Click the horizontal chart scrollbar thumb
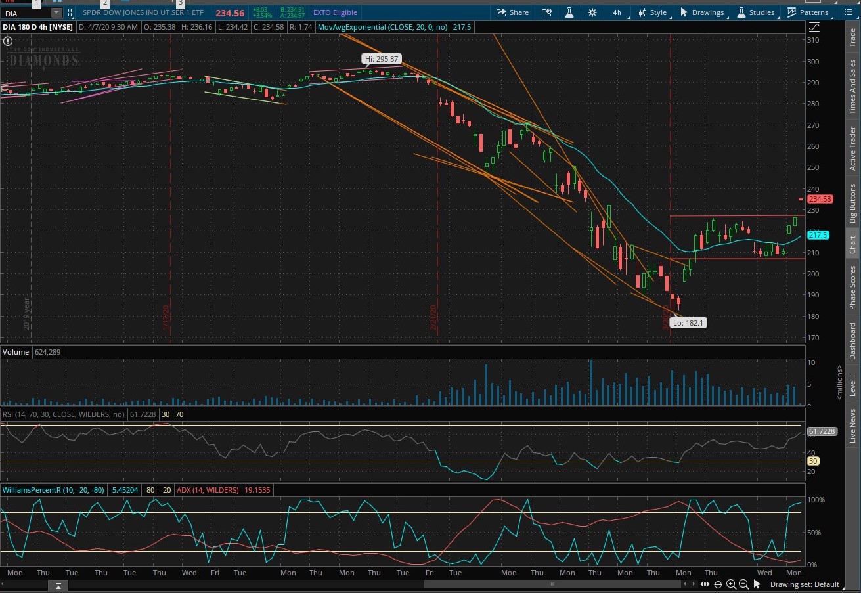861x593 pixels. click(552, 583)
